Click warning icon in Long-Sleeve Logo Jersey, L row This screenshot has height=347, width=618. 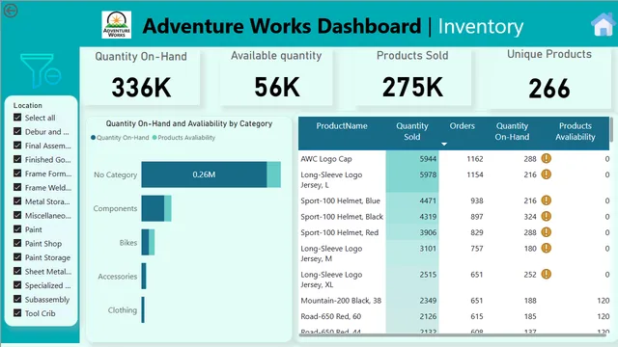click(546, 174)
